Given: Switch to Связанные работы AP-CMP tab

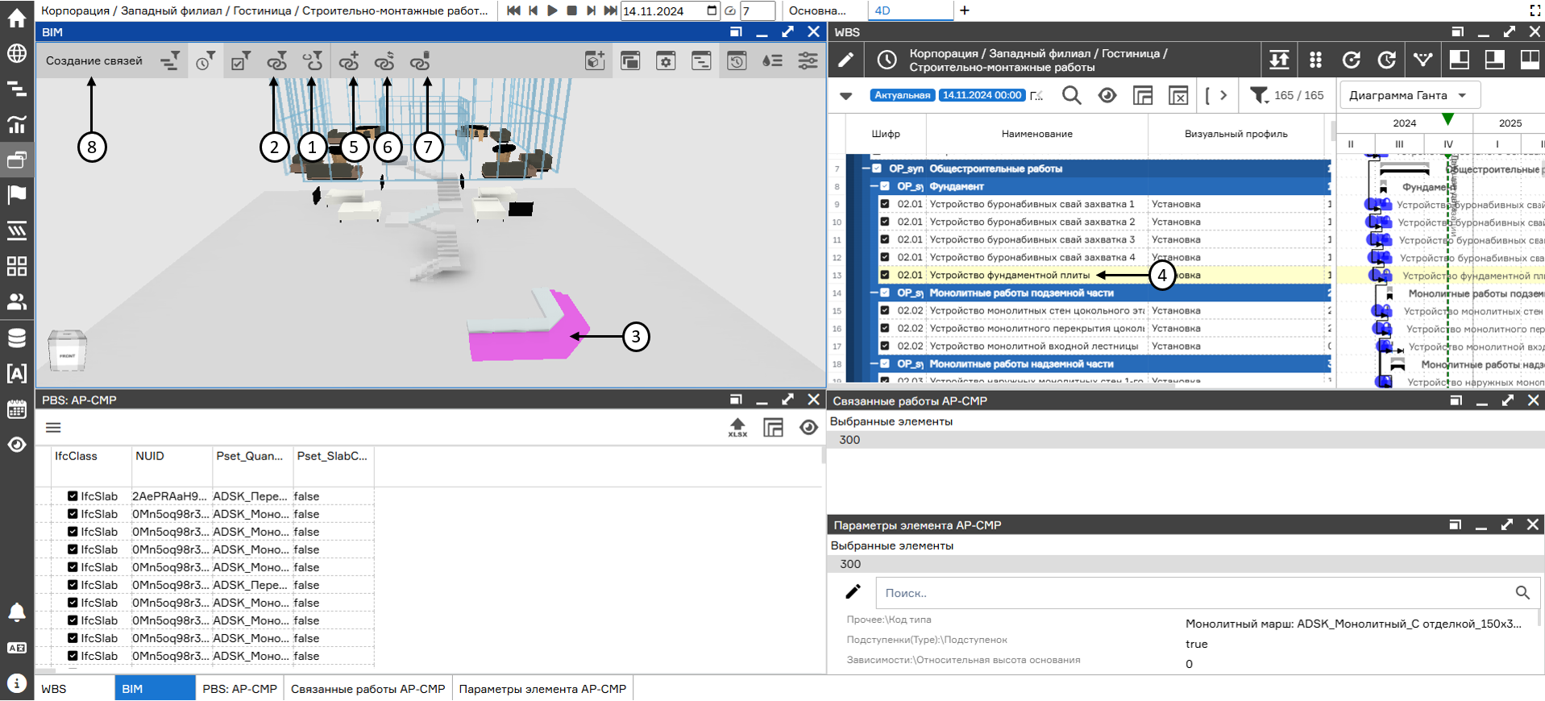Looking at the screenshot, I should [x=368, y=689].
